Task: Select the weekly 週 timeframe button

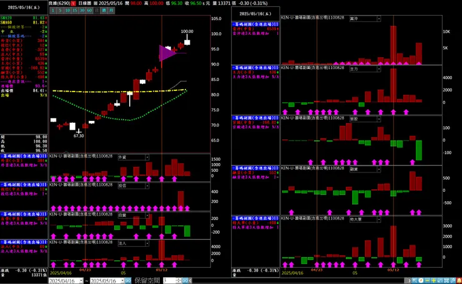Action: click(104, 11)
